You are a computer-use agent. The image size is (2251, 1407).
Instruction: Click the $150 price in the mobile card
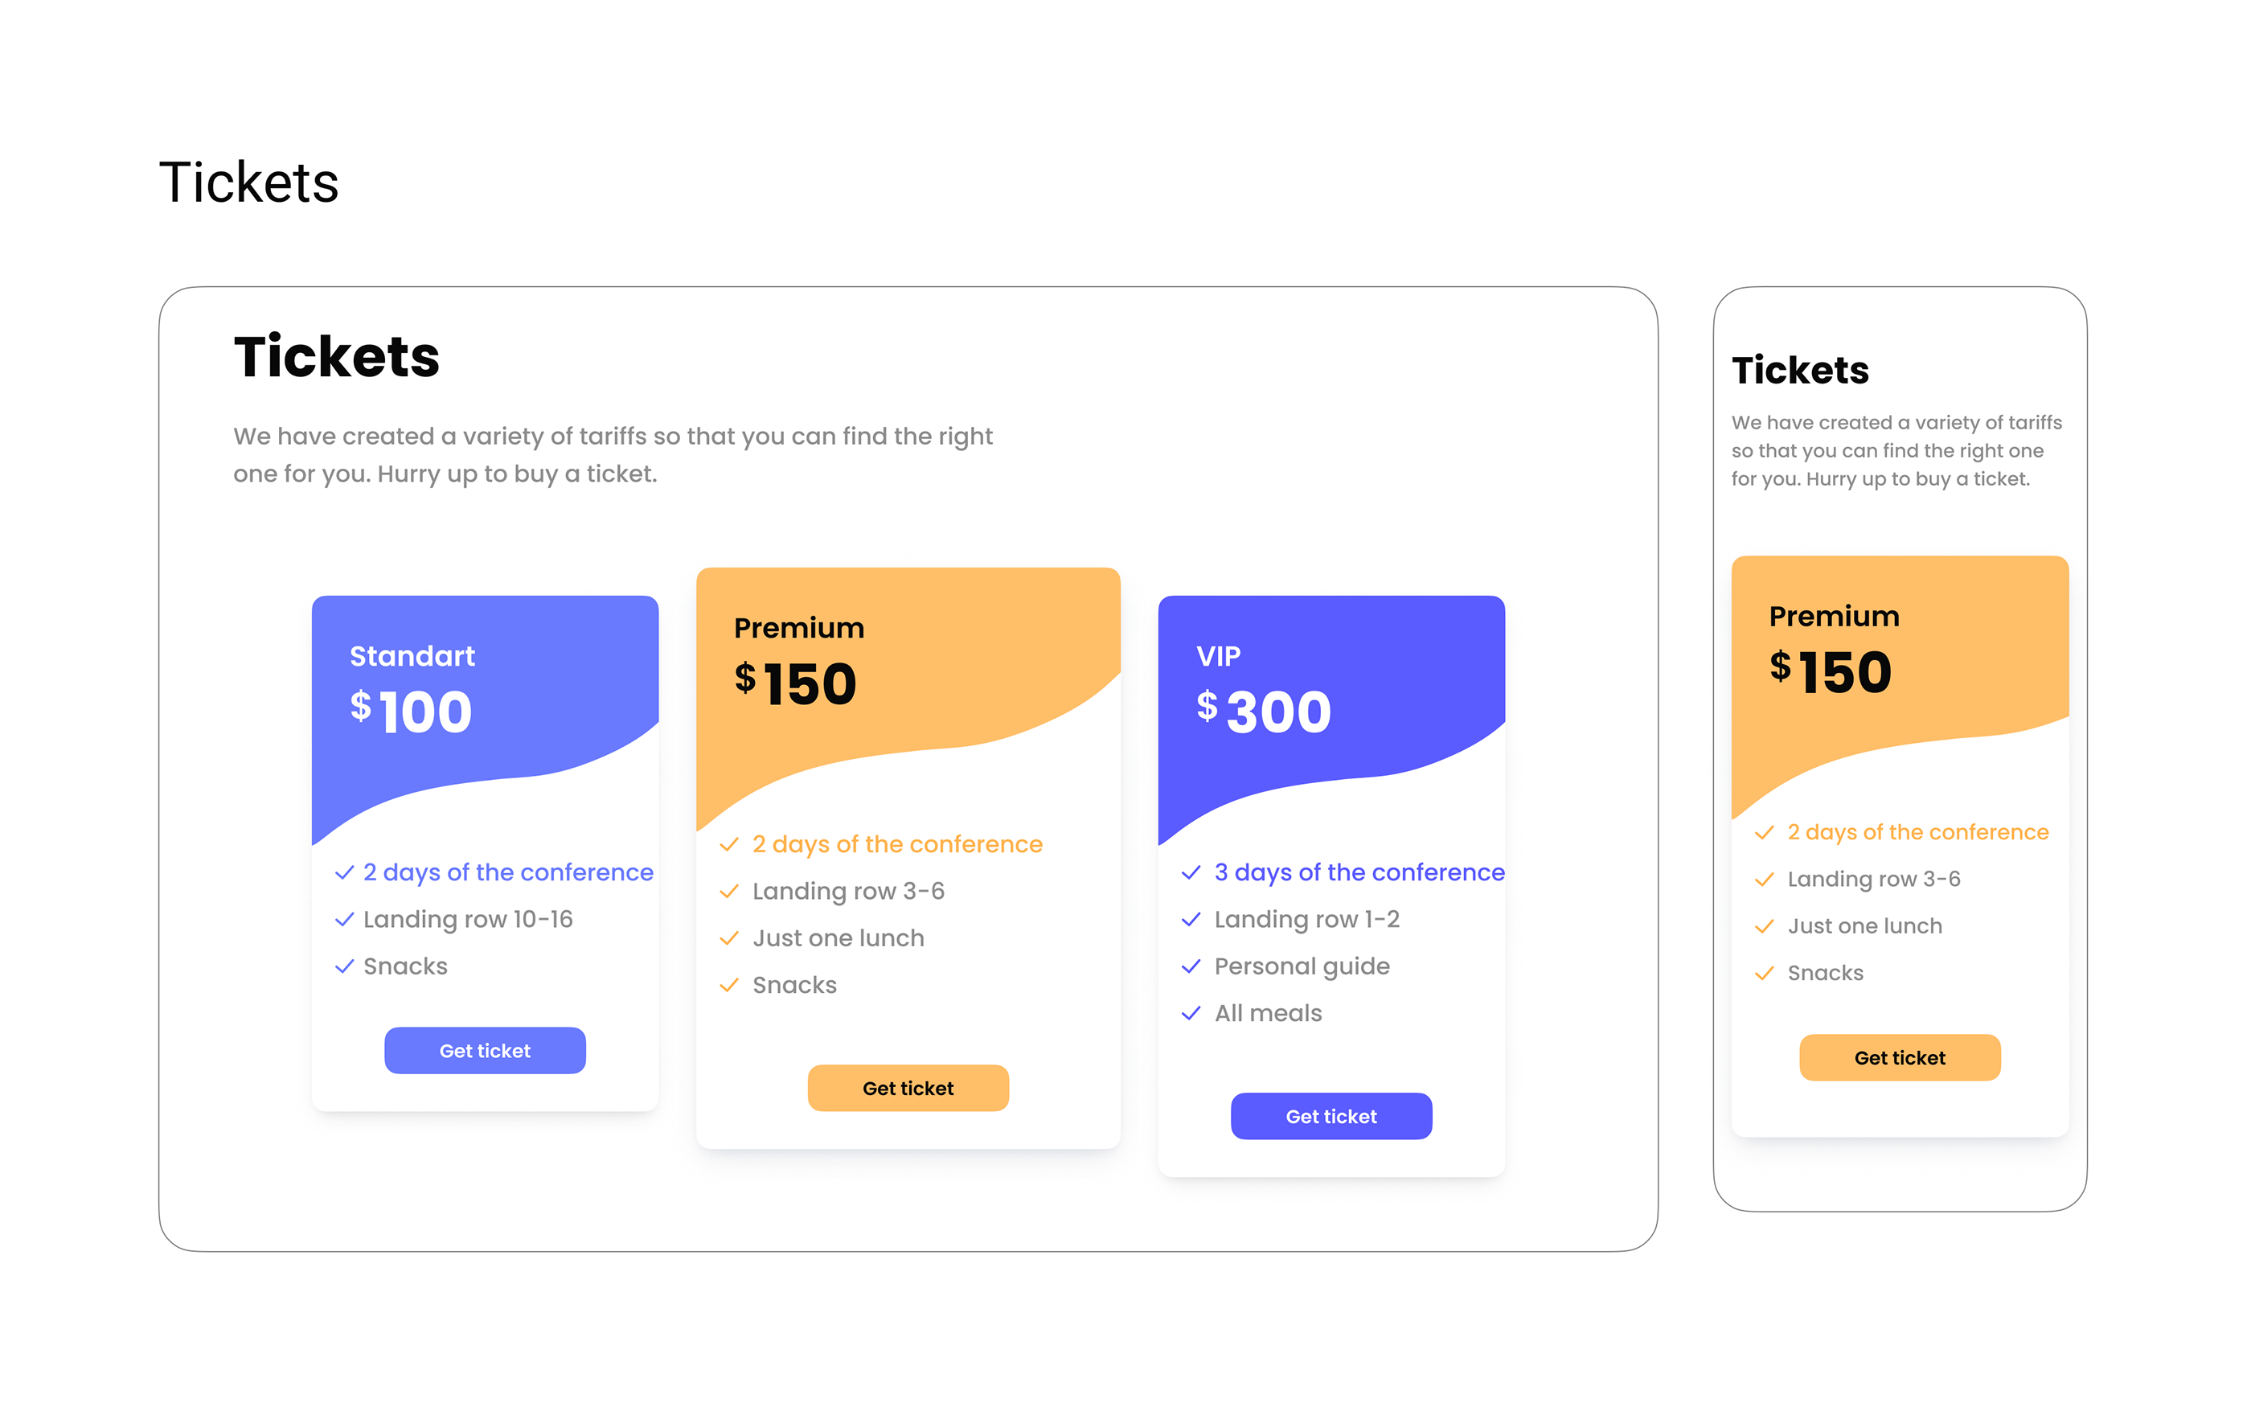tap(1830, 672)
